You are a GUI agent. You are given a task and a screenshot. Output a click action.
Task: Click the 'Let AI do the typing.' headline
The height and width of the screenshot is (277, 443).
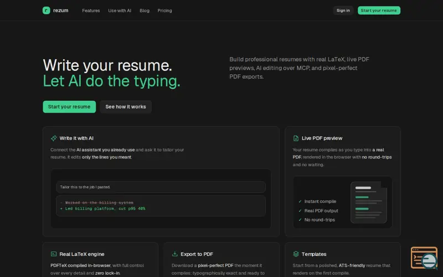112,81
